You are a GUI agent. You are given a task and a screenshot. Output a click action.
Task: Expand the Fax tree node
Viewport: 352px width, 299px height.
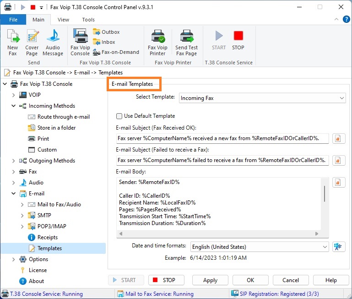[14, 172]
